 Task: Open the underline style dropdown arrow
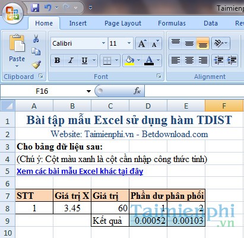(x=94, y=61)
